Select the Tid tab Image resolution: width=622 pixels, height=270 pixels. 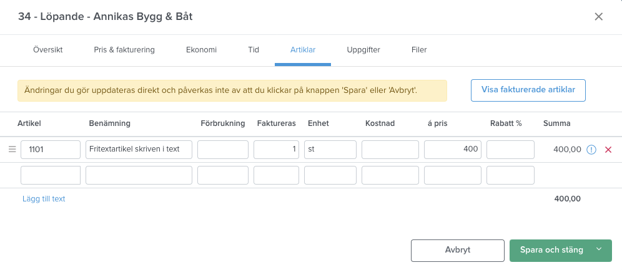(x=254, y=50)
